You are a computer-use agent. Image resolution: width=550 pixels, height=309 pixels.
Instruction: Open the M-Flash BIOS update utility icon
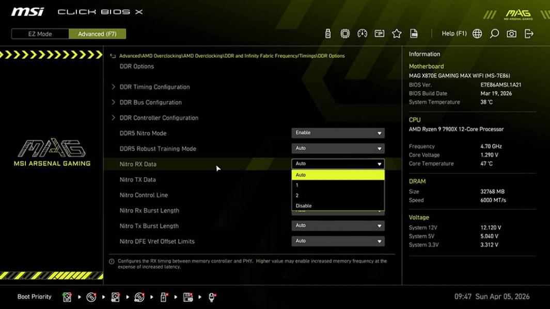328,33
